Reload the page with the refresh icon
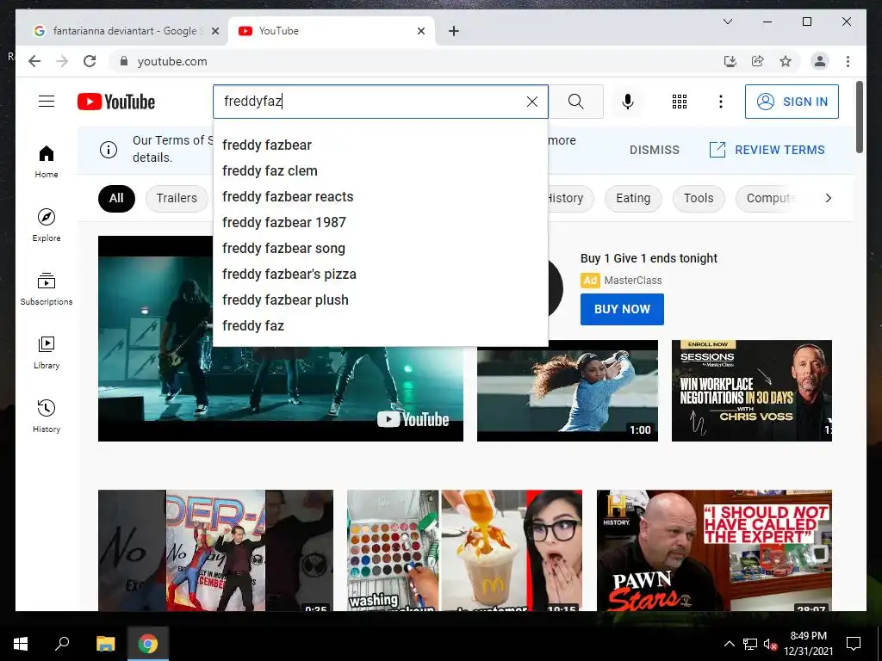The width and height of the screenshot is (882, 661). pos(90,61)
